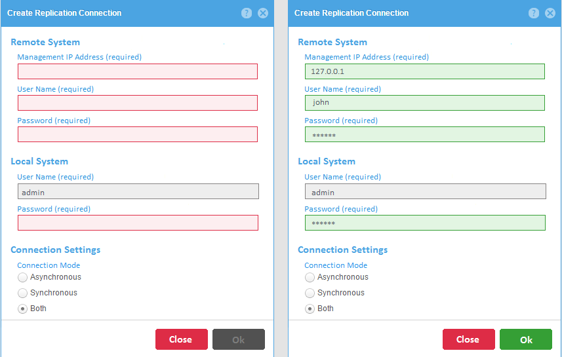Viewport: 562px width, 357px height.
Task: Click red Close button in left dialog
Action: pyautogui.click(x=182, y=339)
